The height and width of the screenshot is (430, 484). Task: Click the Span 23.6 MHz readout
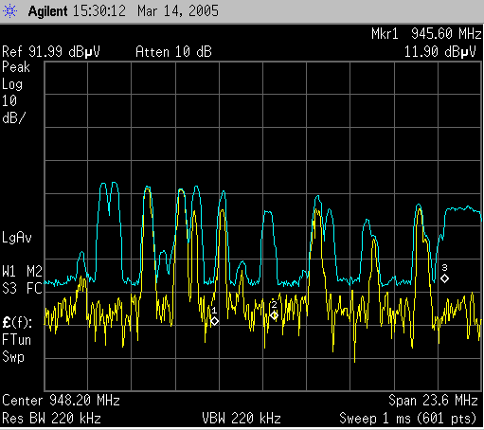point(433,401)
